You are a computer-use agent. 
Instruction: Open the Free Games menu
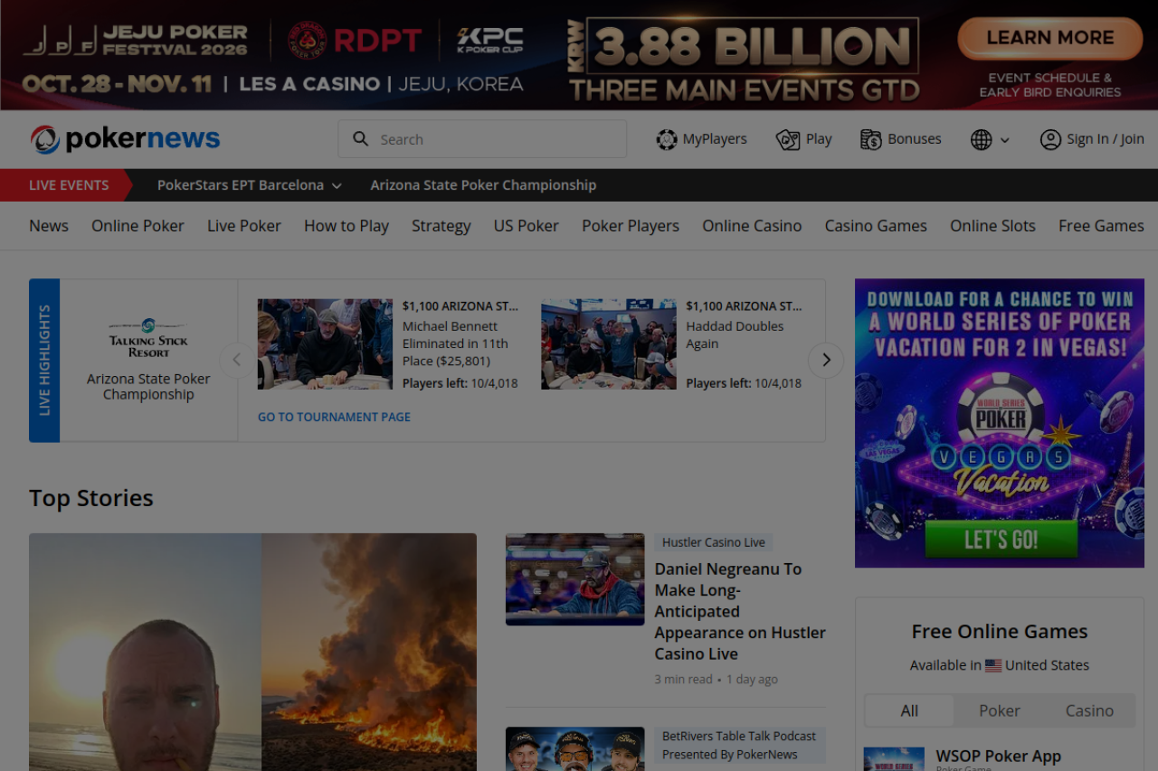tap(1101, 226)
